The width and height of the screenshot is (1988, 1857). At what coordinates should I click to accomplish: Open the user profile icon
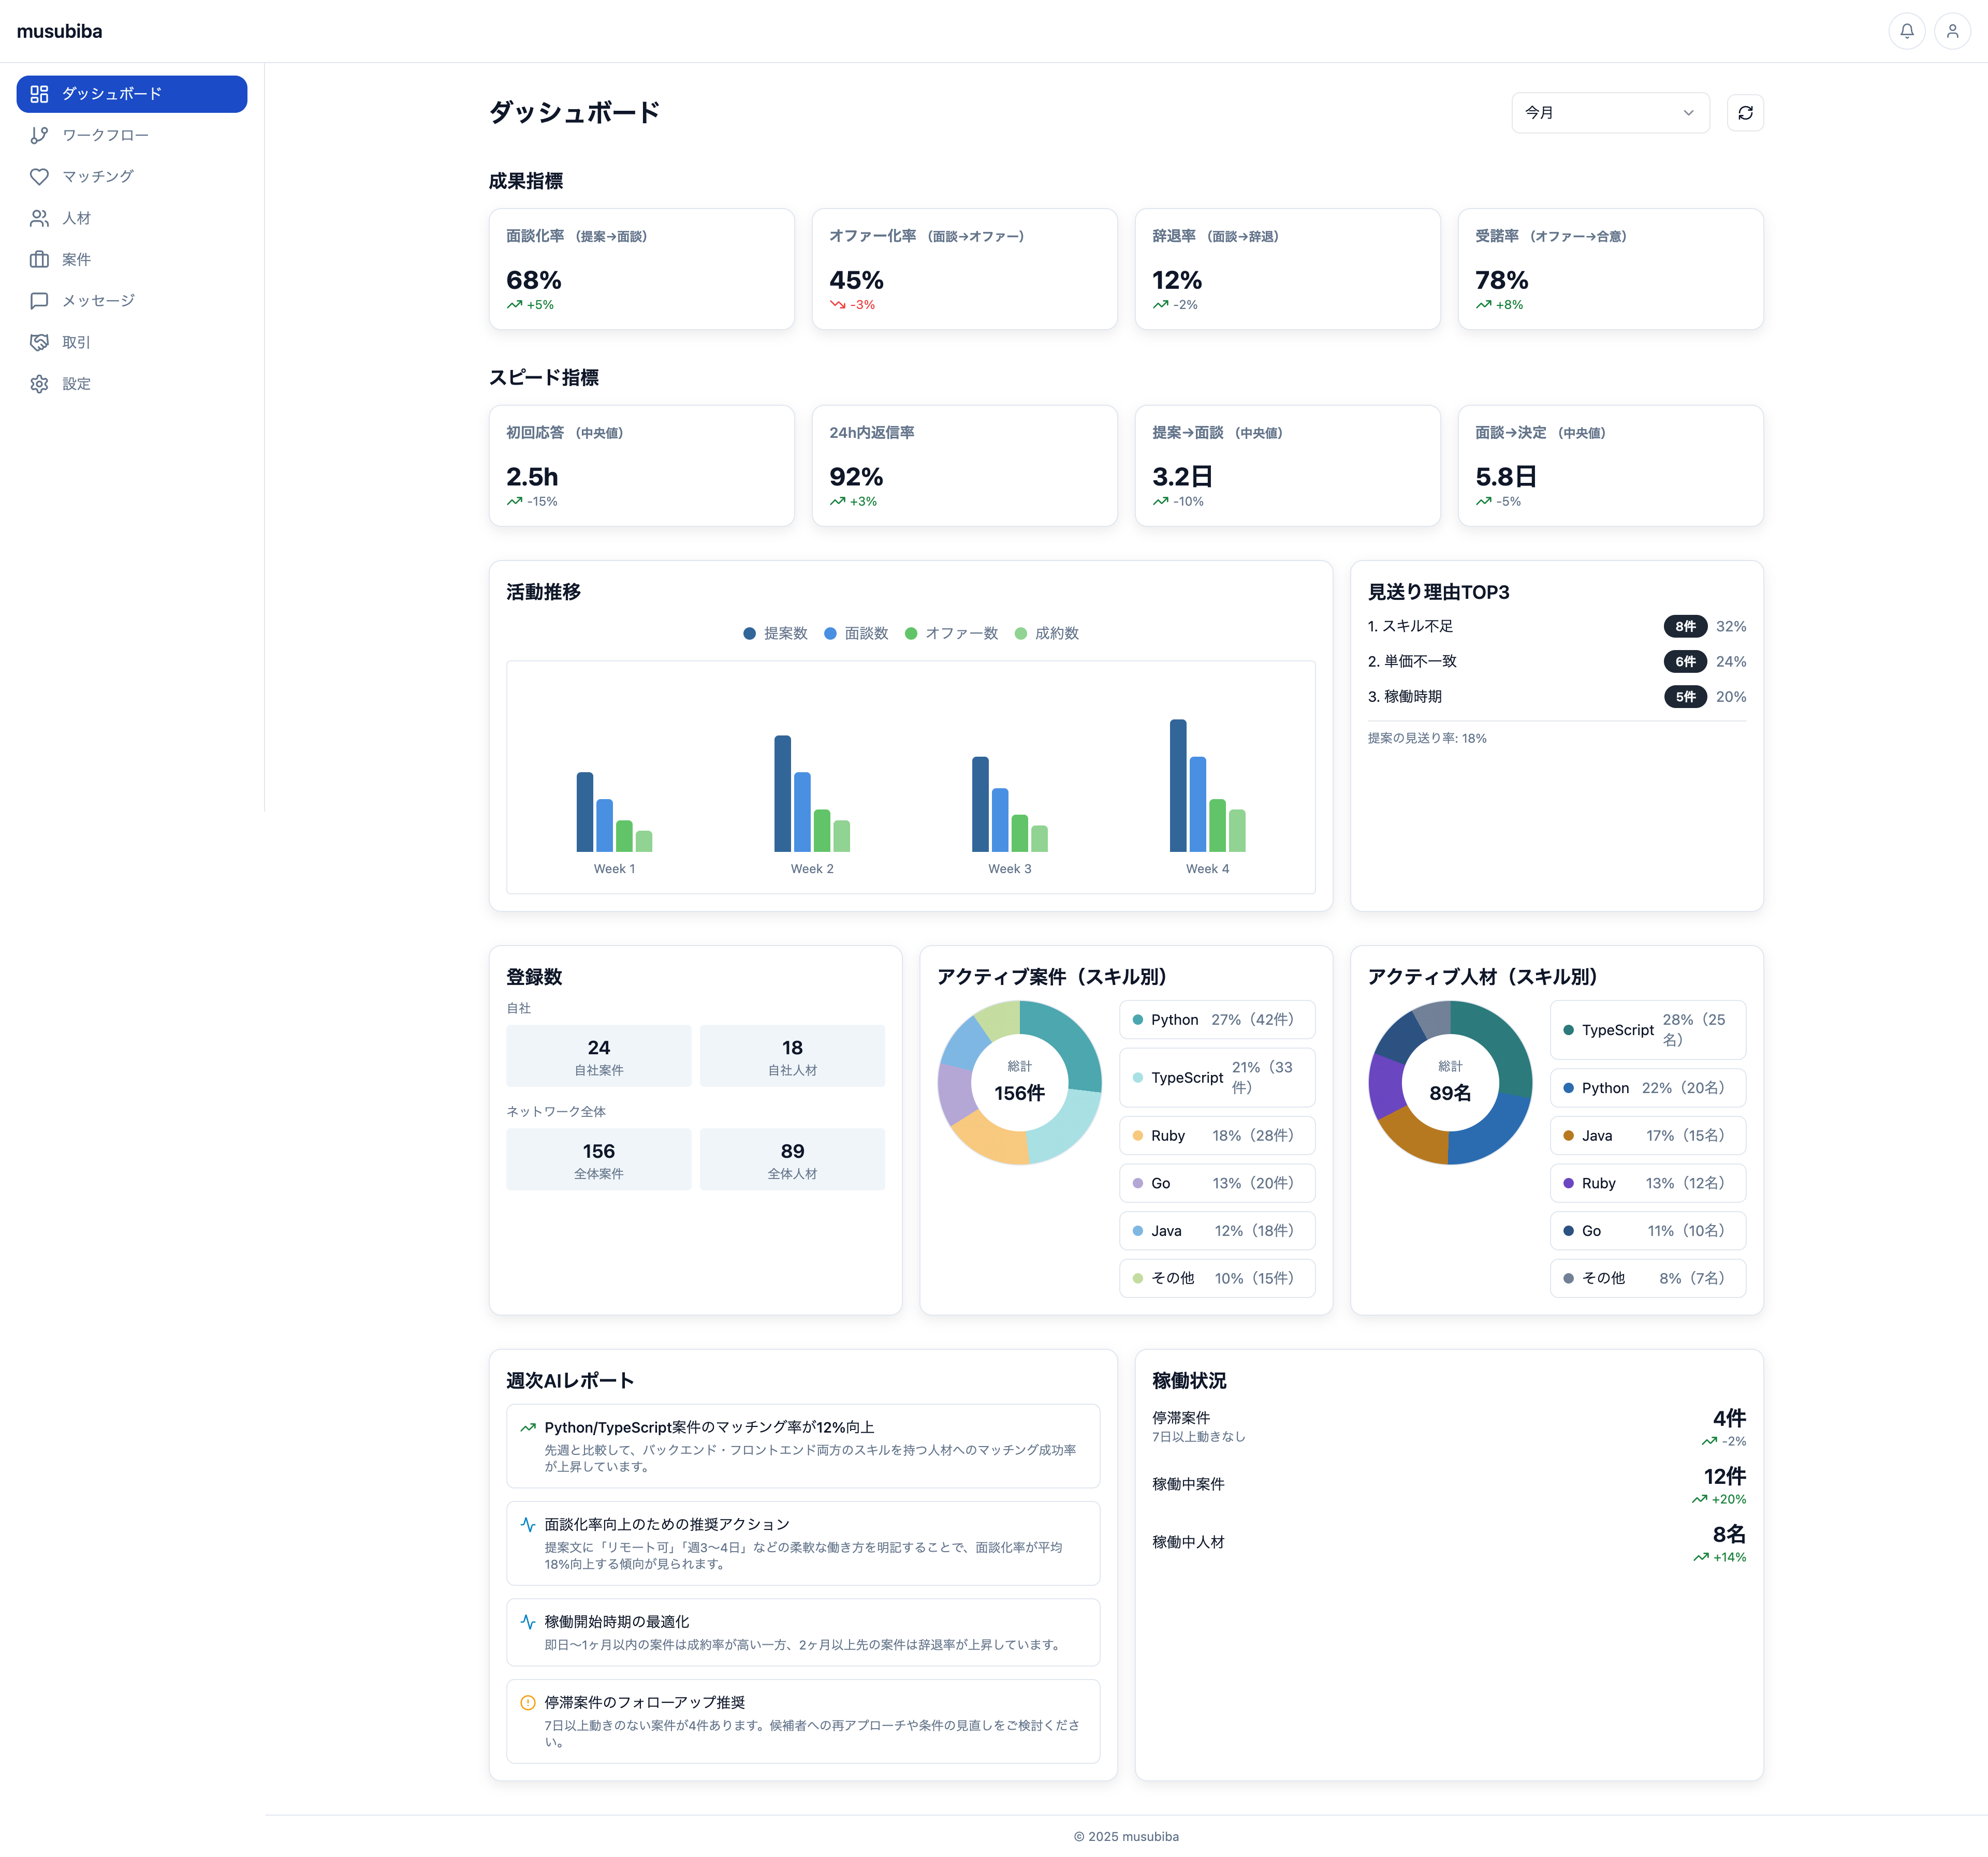(x=1951, y=31)
